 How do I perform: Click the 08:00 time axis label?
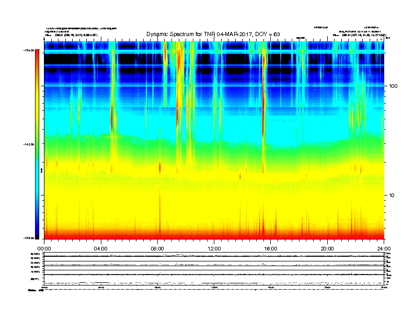(x=157, y=249)
